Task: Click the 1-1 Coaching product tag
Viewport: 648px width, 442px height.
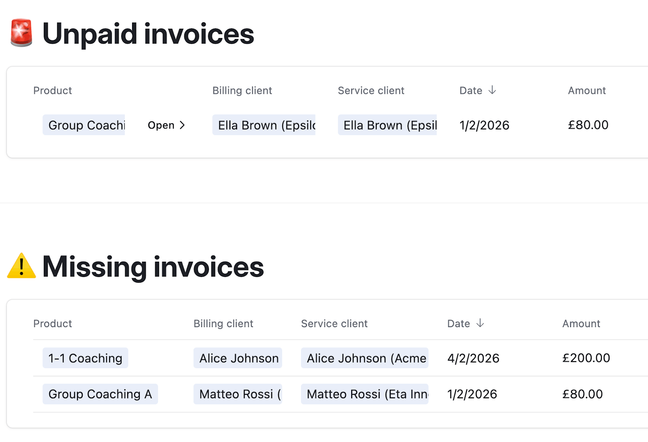Action: pos(85,358)
